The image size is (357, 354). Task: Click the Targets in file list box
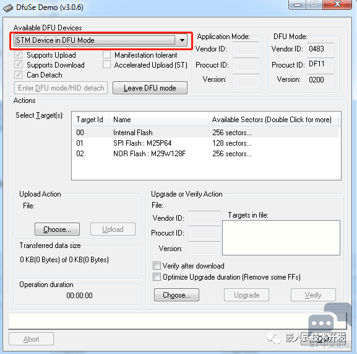coord(281,237)
